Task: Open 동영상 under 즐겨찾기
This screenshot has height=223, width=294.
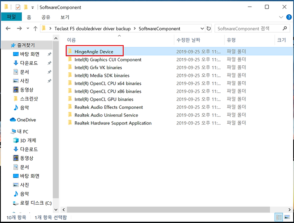Action: [x=27, y=90]
